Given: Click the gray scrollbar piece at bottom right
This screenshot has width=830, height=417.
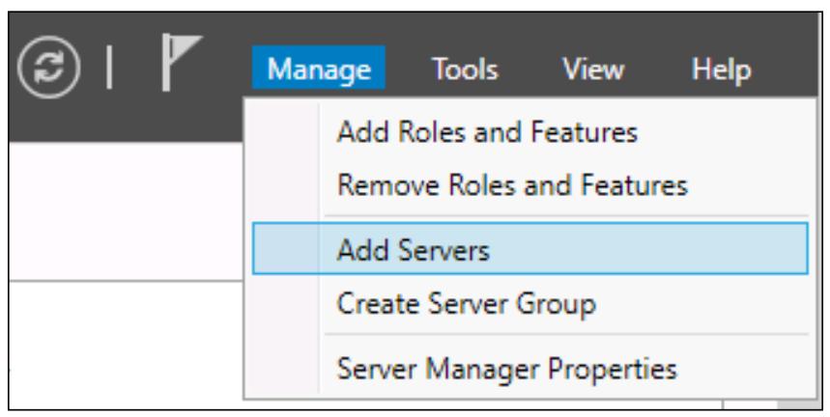Looking at the screenshot, I should pos(798,404).
